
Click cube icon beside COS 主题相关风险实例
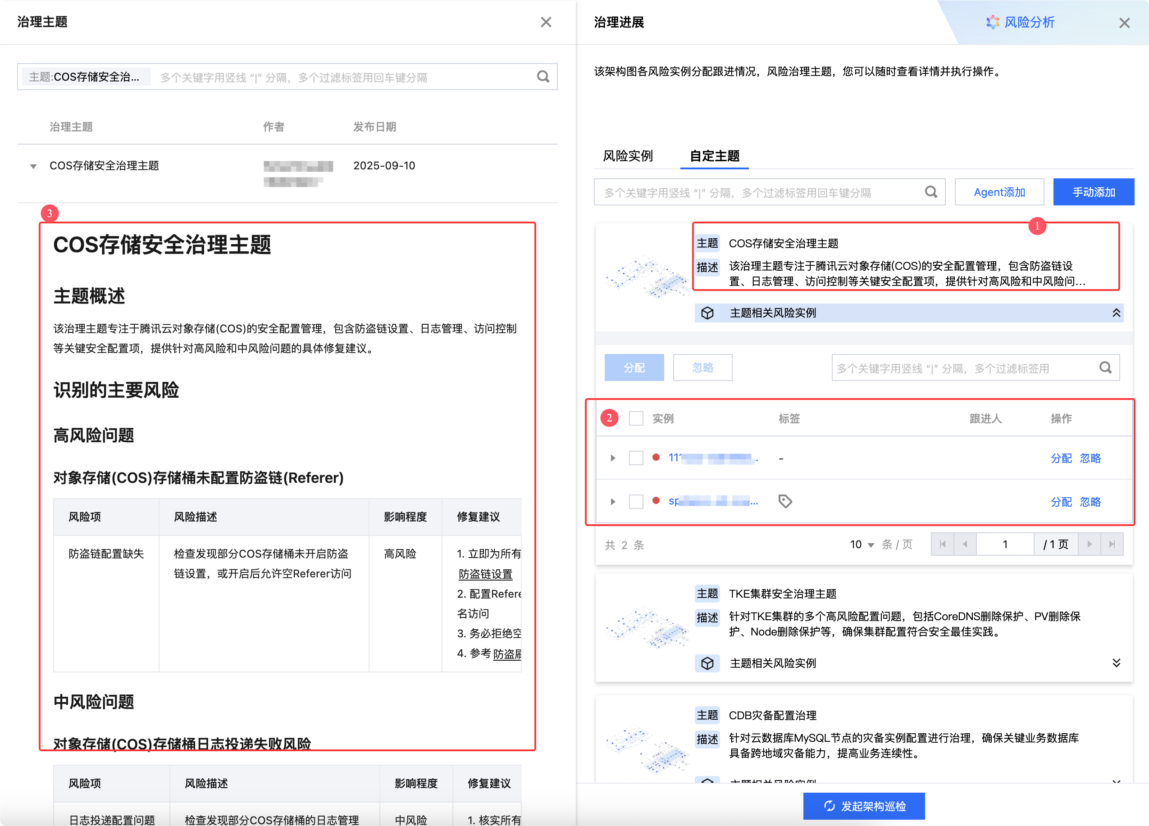click(707, 313)
